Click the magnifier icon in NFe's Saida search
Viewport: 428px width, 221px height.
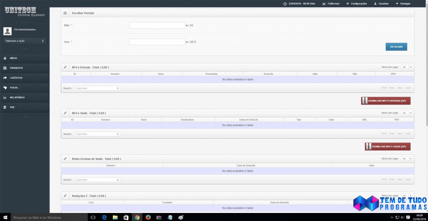coord(117,134)
